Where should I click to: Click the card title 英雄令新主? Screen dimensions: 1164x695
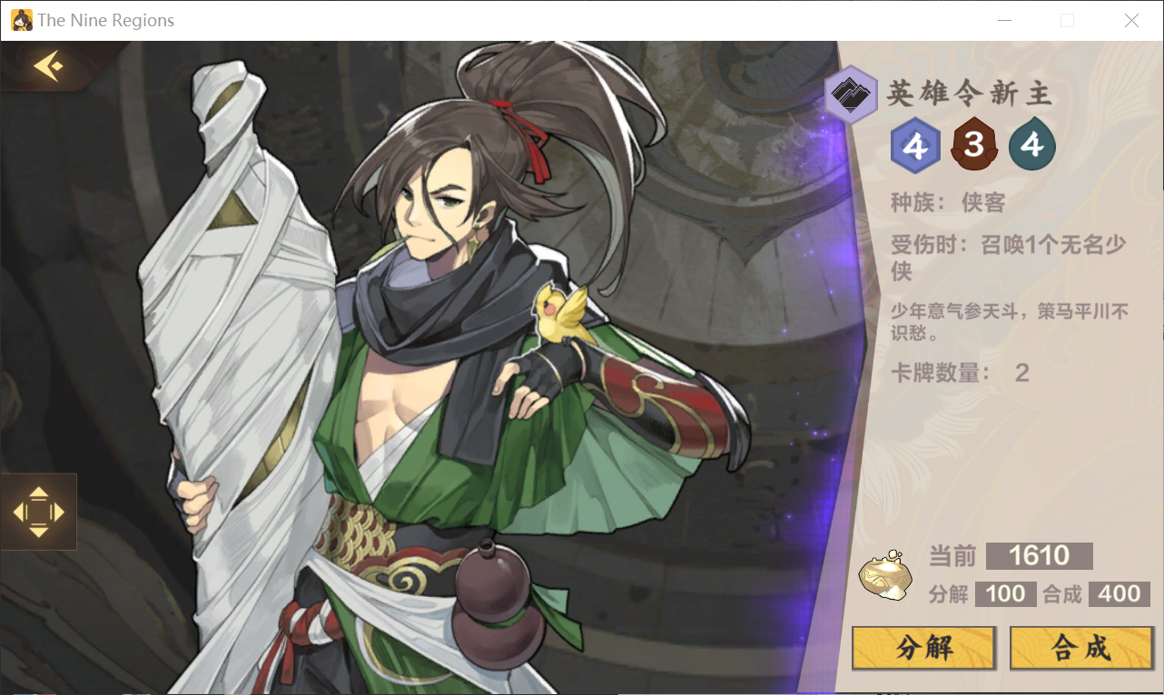(969, 93)
